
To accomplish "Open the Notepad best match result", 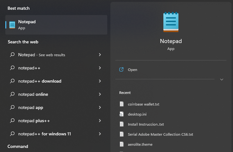I will (x=56, y=25).
